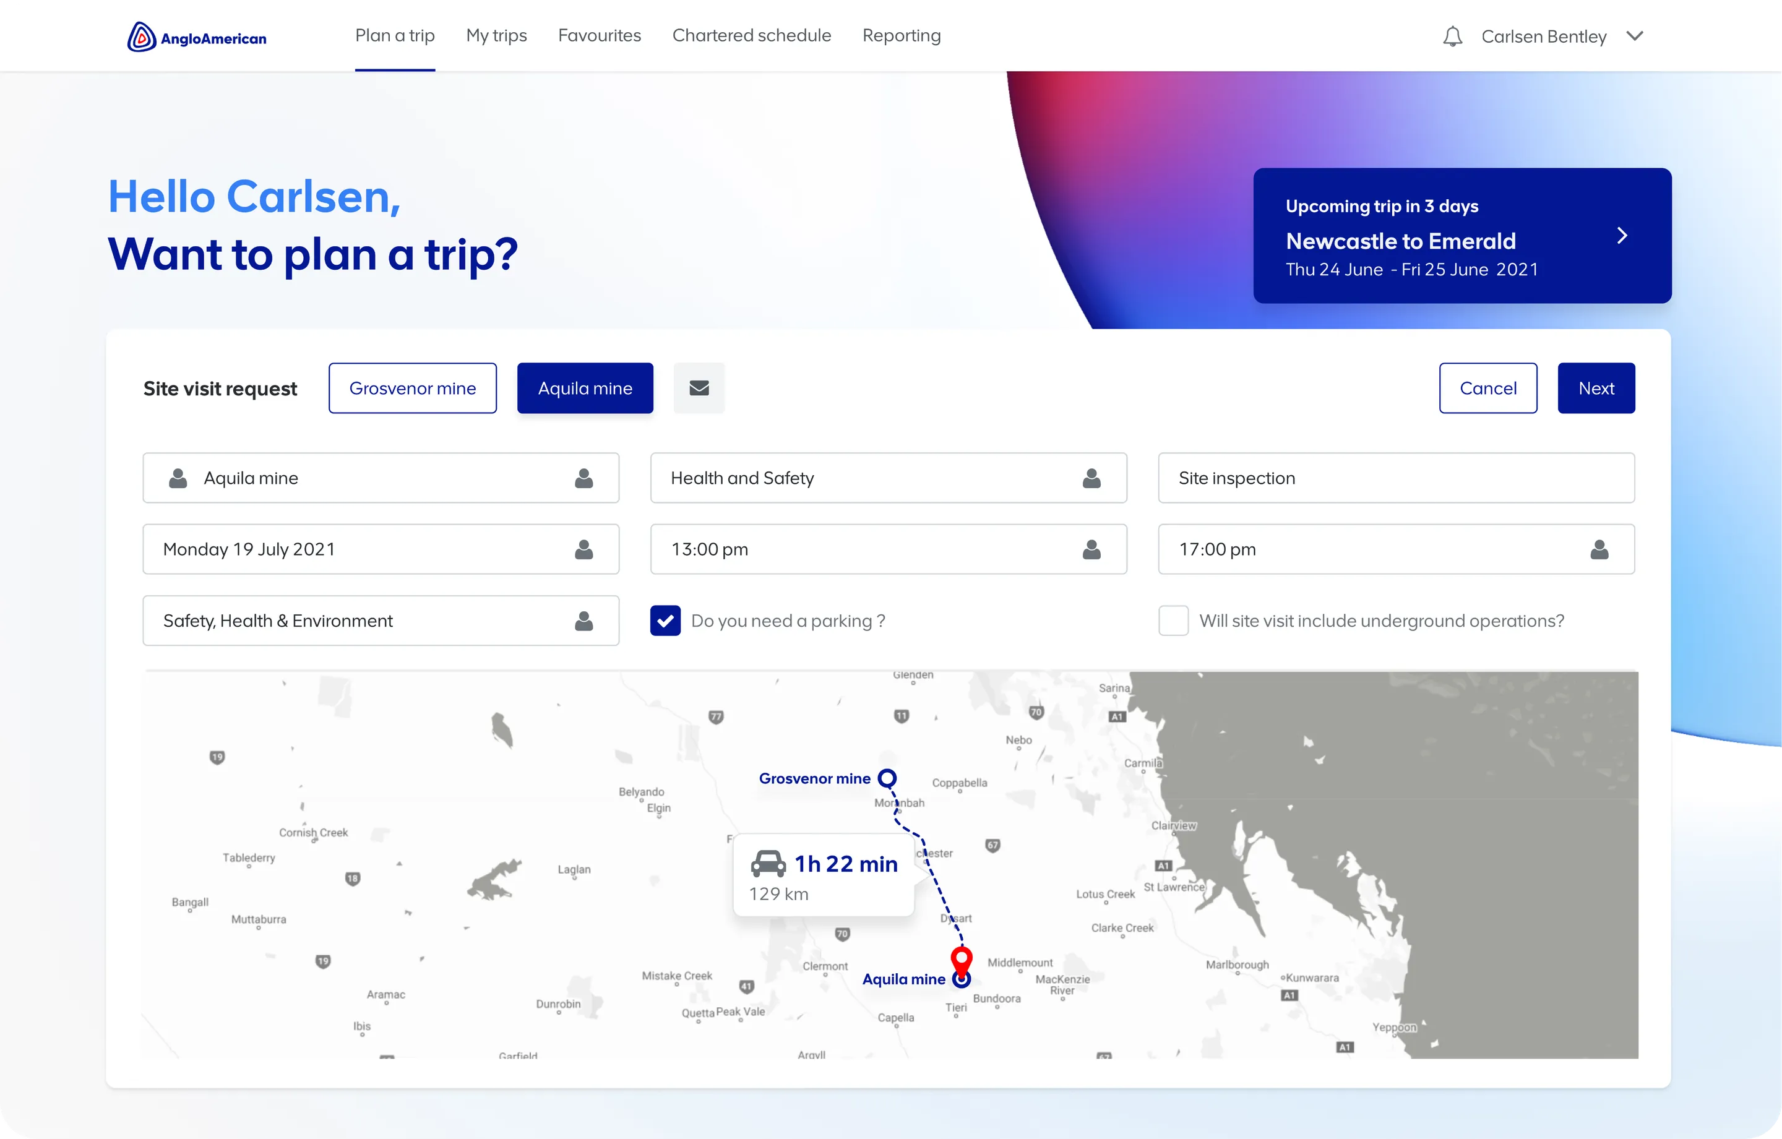The height and width of the screenshot is (1139, 1782).
Task: Open the Favourites tab
Action: [x=600, y=35]
